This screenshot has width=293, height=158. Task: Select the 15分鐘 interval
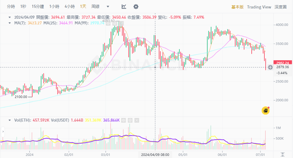38,7
